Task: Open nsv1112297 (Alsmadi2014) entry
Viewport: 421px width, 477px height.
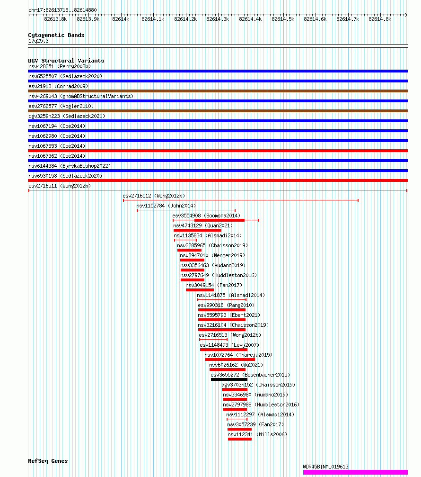Action: coord(260,414)
